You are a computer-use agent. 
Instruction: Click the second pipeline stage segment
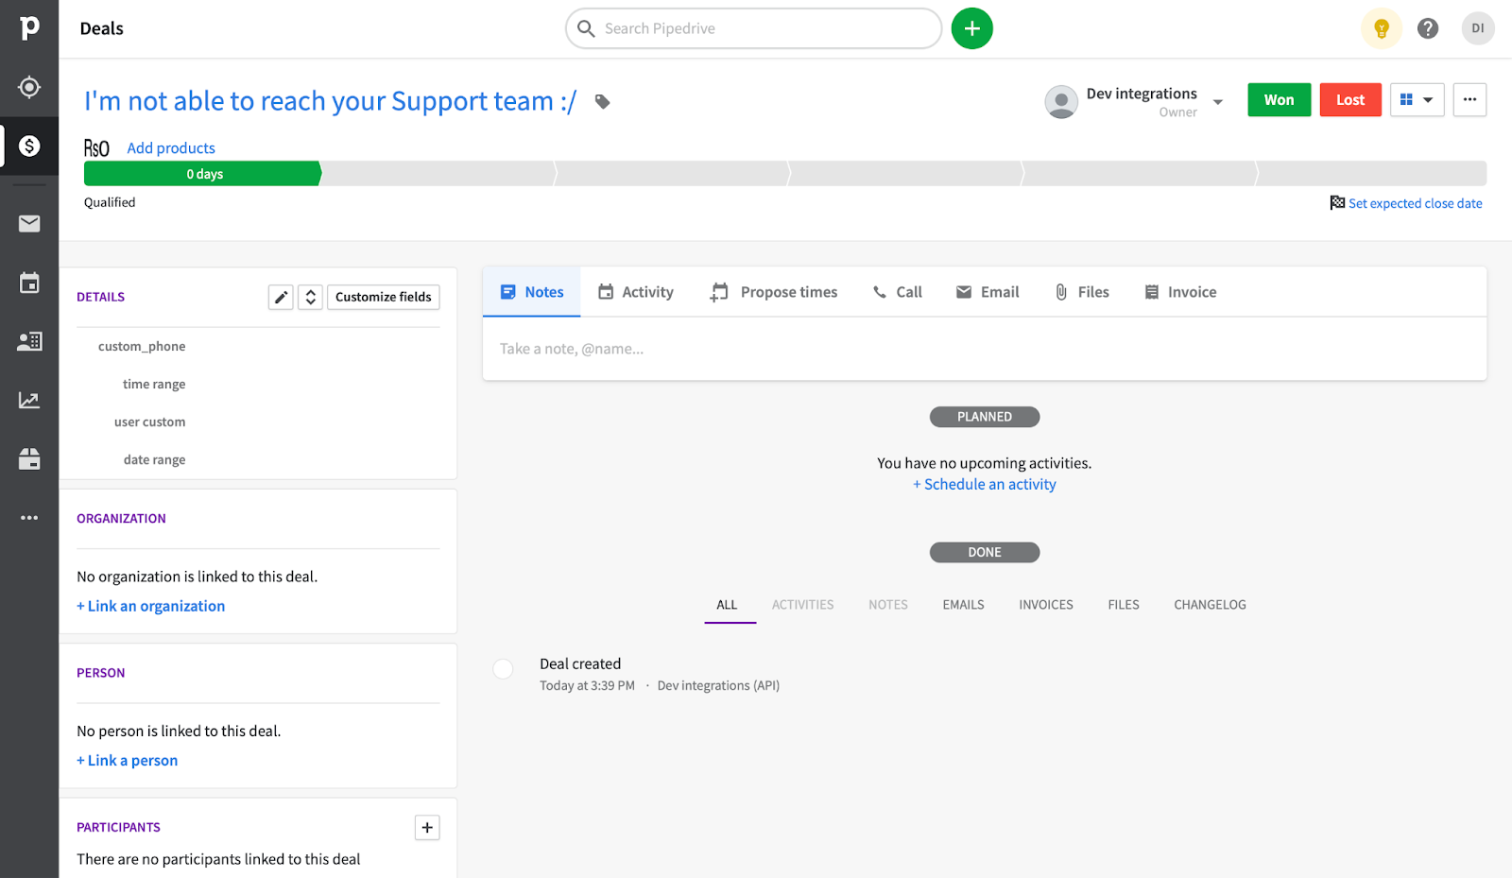tap(438, 174)
